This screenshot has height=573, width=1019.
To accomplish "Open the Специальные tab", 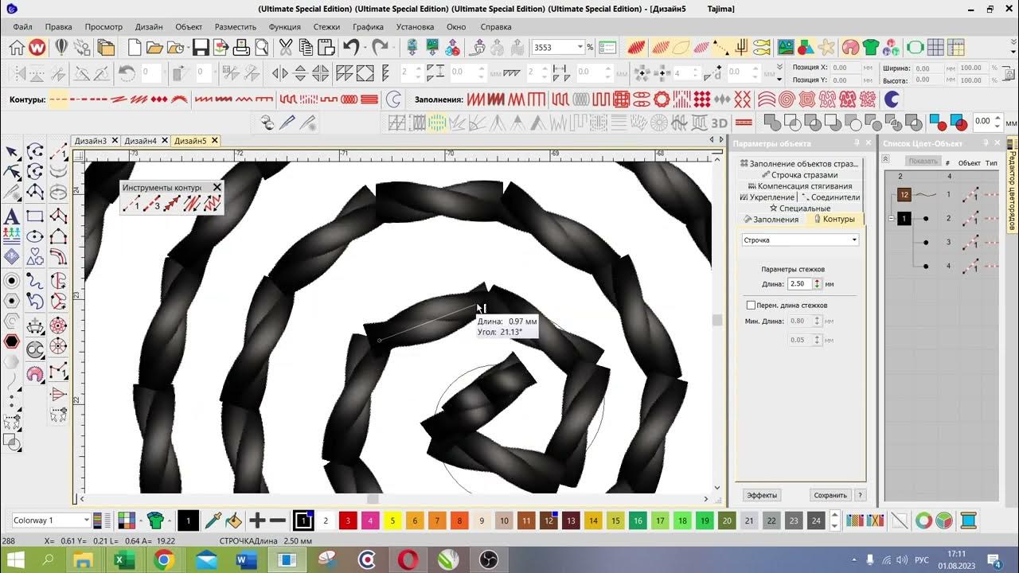I will click(x=799, y=208).
